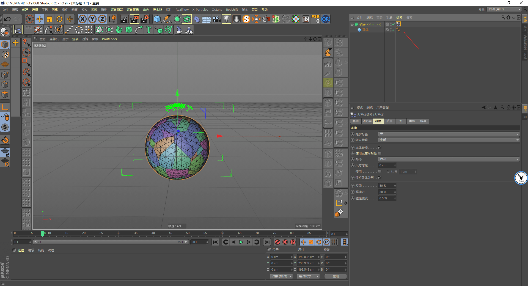
Task: Select the Rotate tool in the top toolbar
Action: coord(59,19)
